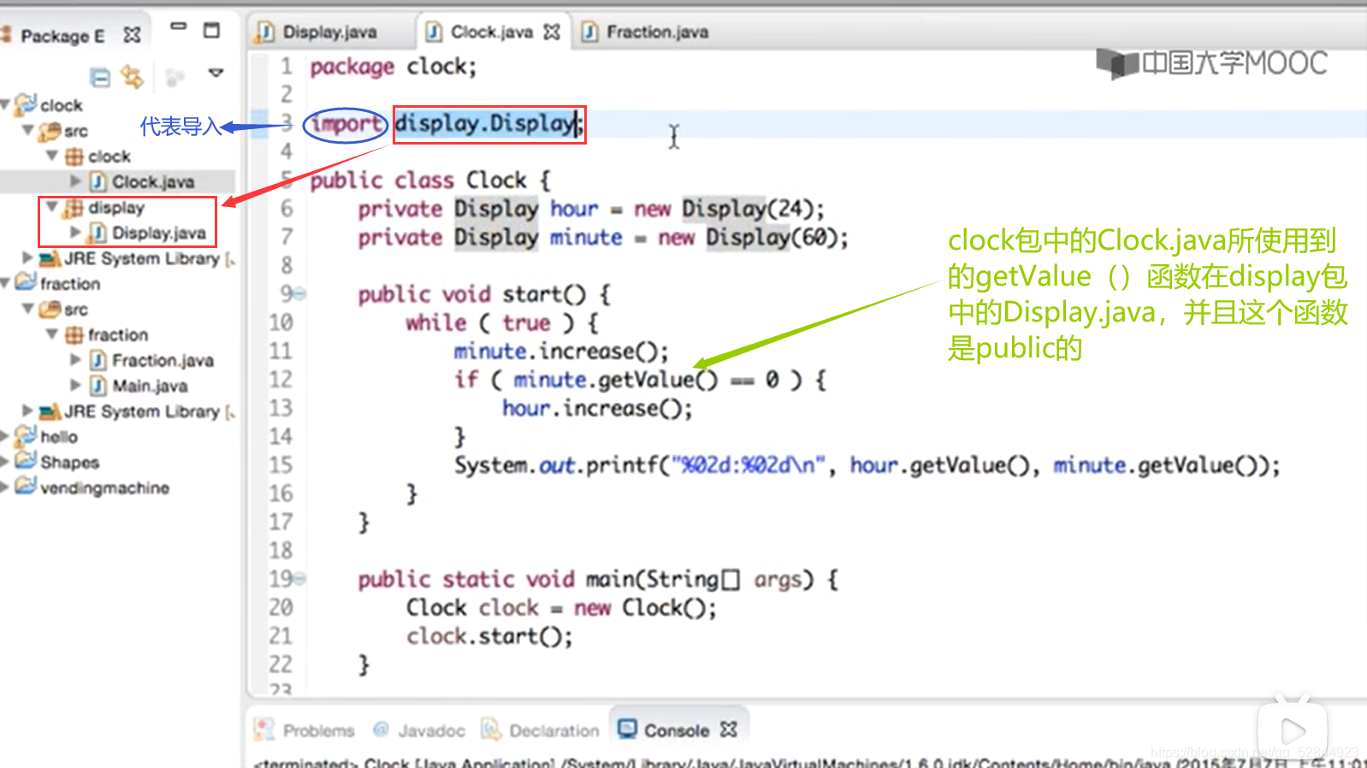Collapse the src folder under clock project
Image resolution: width=1367 pixels, height=768 pixels.
(x=28, y=130)
